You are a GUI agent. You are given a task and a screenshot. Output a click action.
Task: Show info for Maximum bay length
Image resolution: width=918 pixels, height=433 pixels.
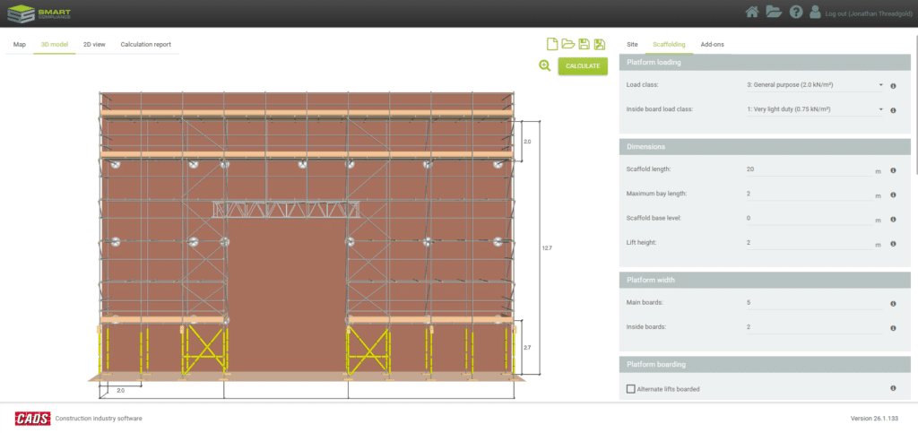894,195
